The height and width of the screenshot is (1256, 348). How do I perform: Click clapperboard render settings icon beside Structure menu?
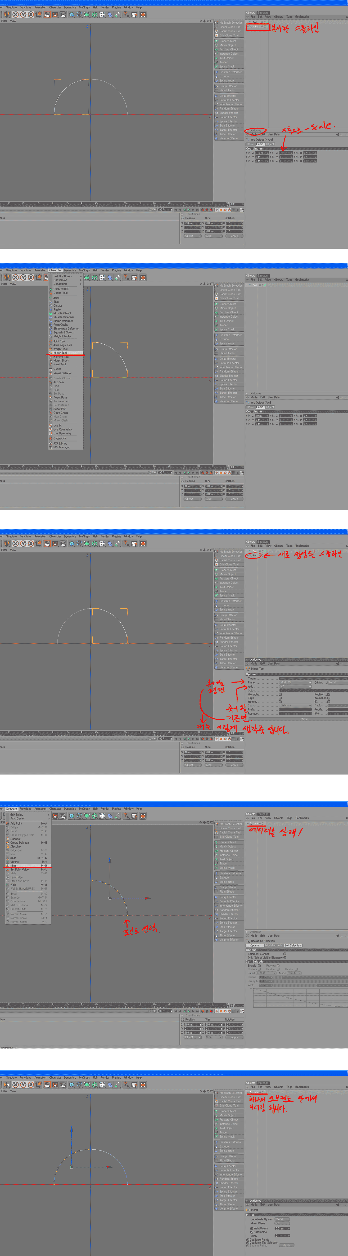coord(63,816)
